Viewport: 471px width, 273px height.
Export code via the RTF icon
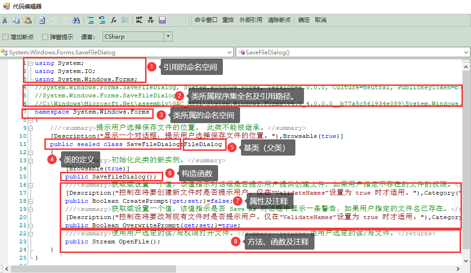[x=151, y=20]
